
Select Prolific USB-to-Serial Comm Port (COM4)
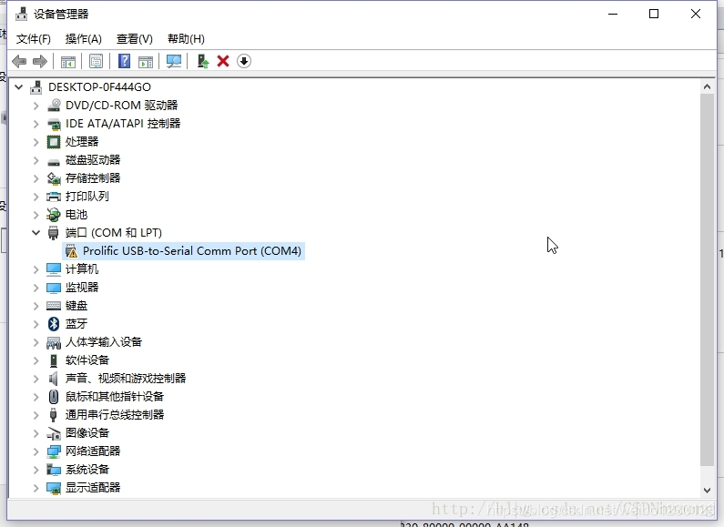pos(191,251)
